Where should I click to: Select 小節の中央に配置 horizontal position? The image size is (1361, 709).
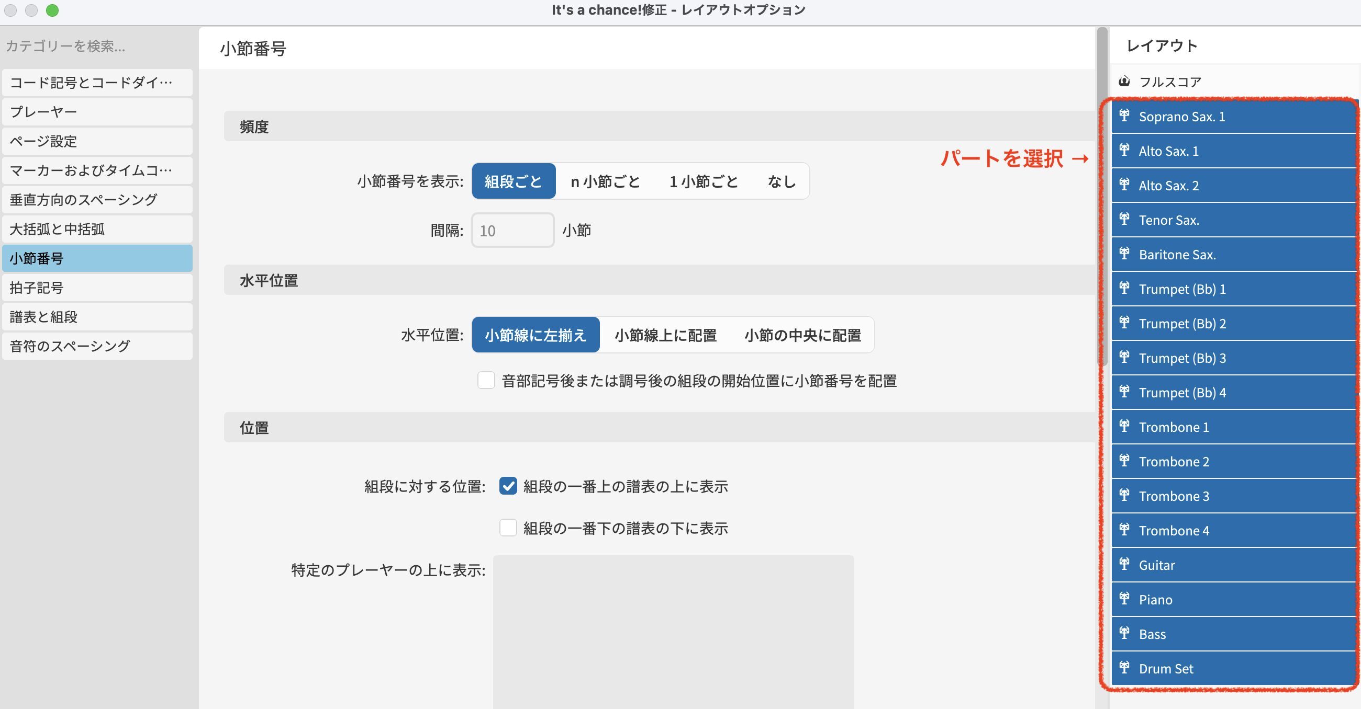tap(802, 335)
